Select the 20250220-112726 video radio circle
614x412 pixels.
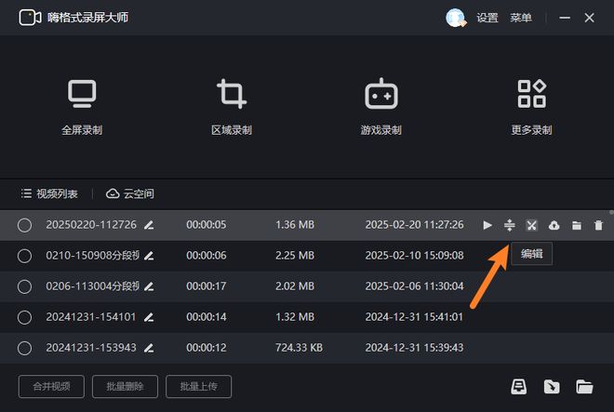[25, 225]
